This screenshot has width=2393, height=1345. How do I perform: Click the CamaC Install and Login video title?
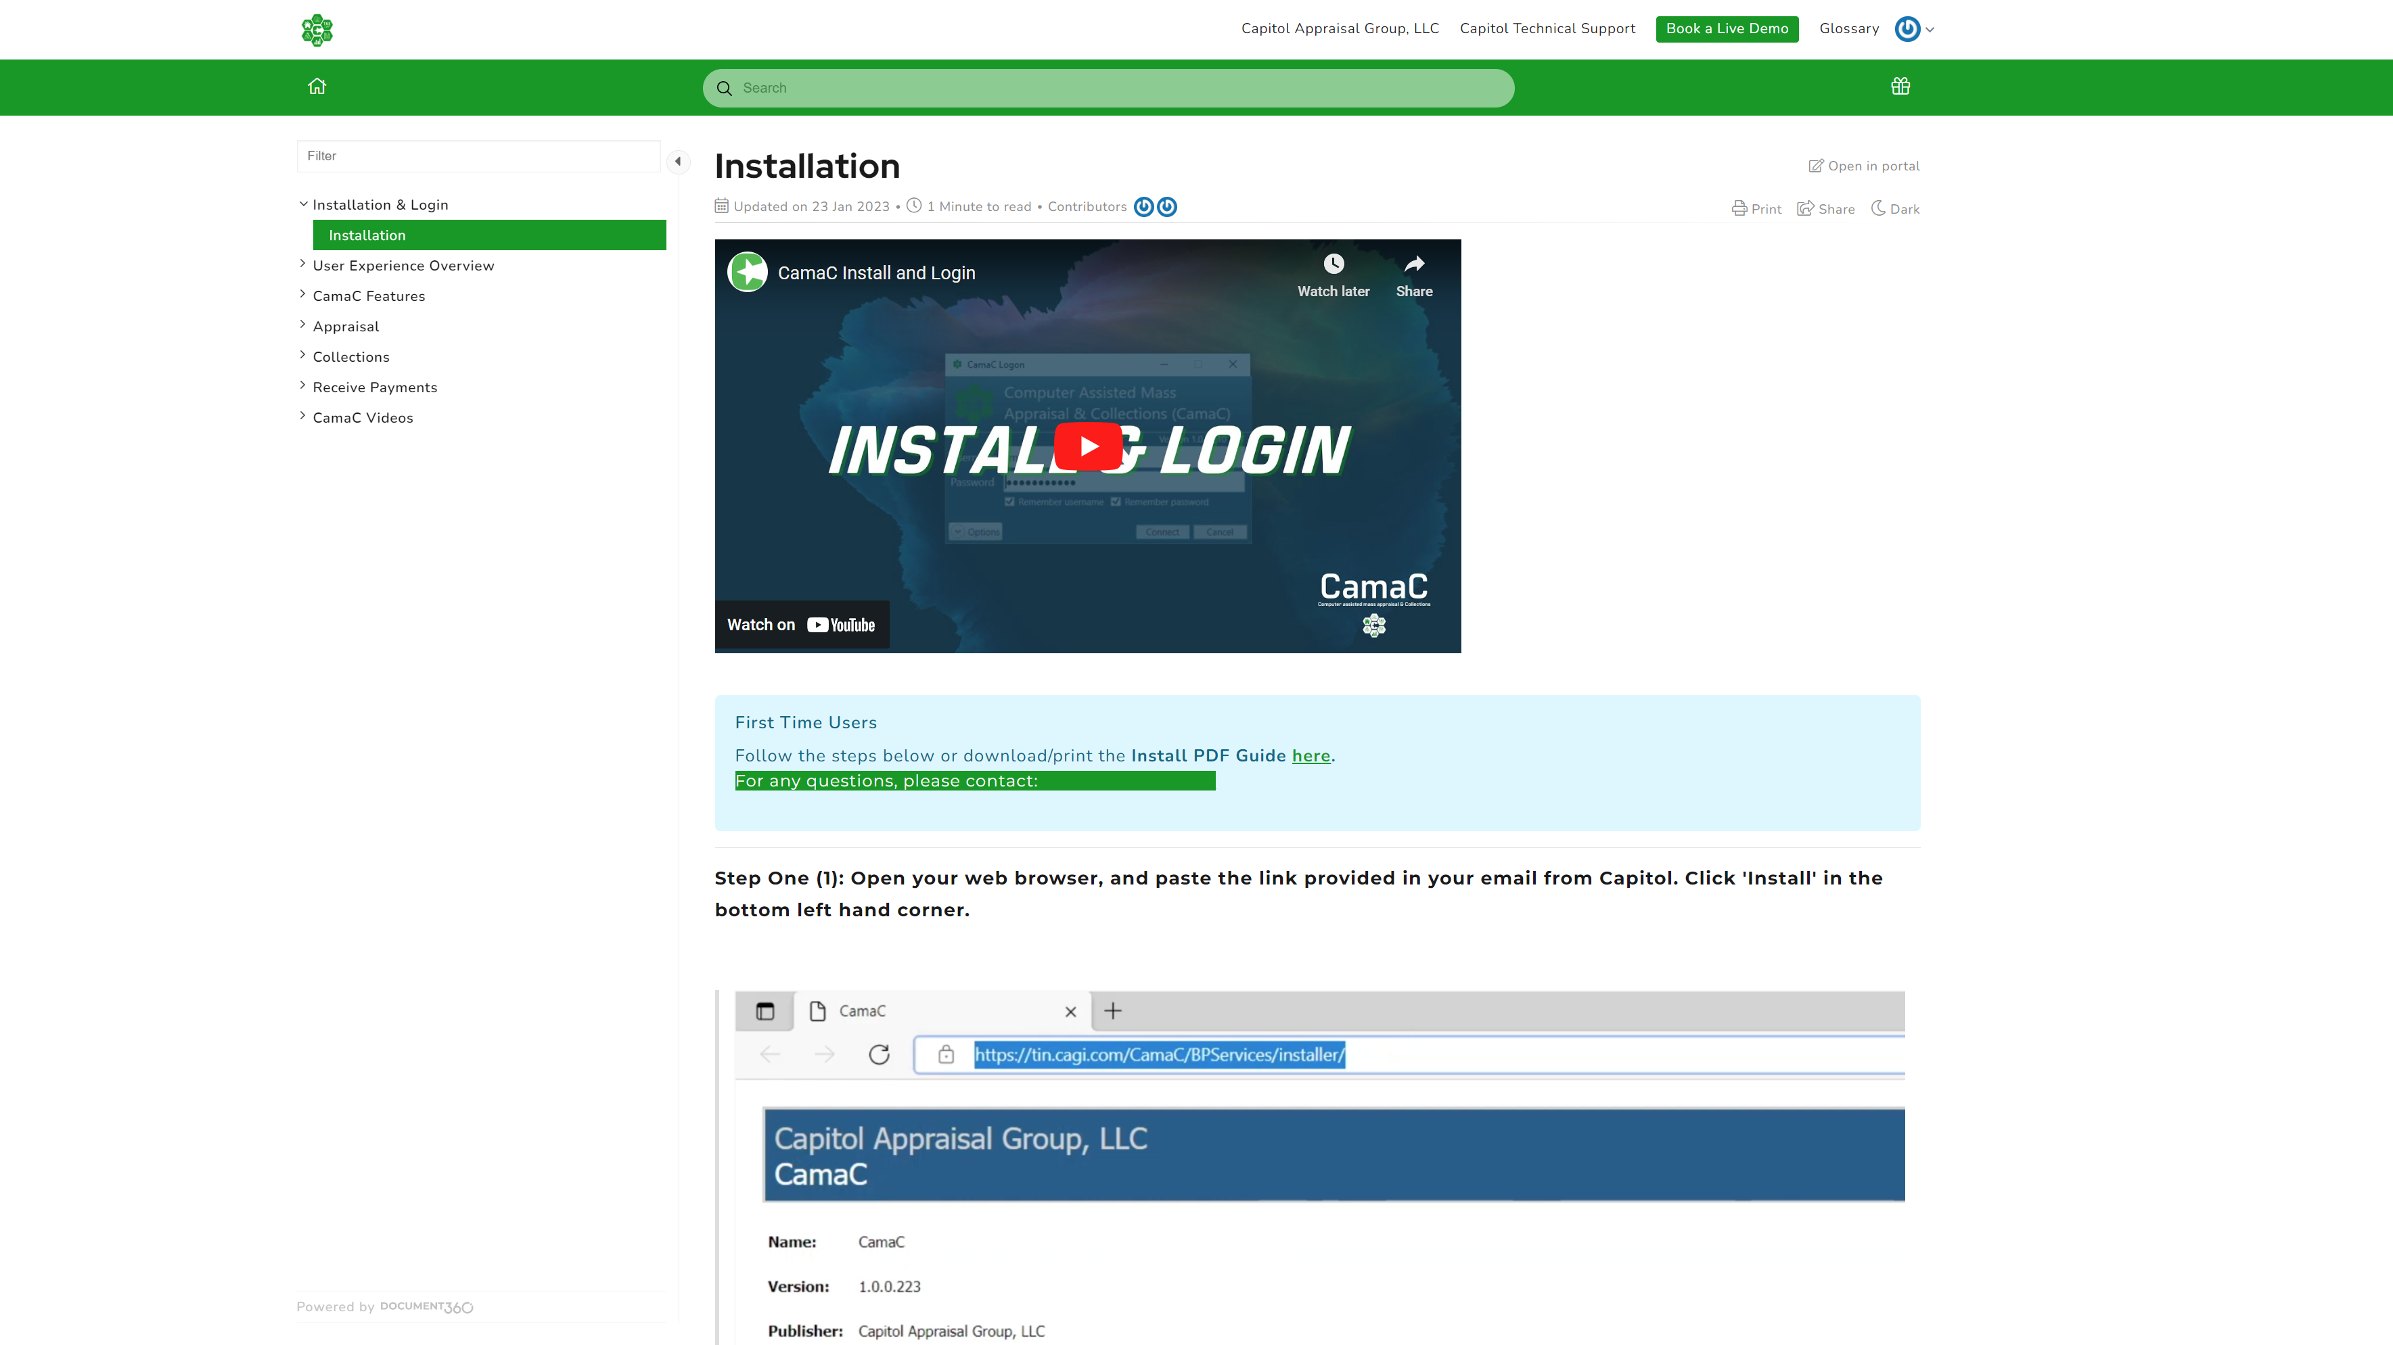pyautogui.click(x=876, y=273)
